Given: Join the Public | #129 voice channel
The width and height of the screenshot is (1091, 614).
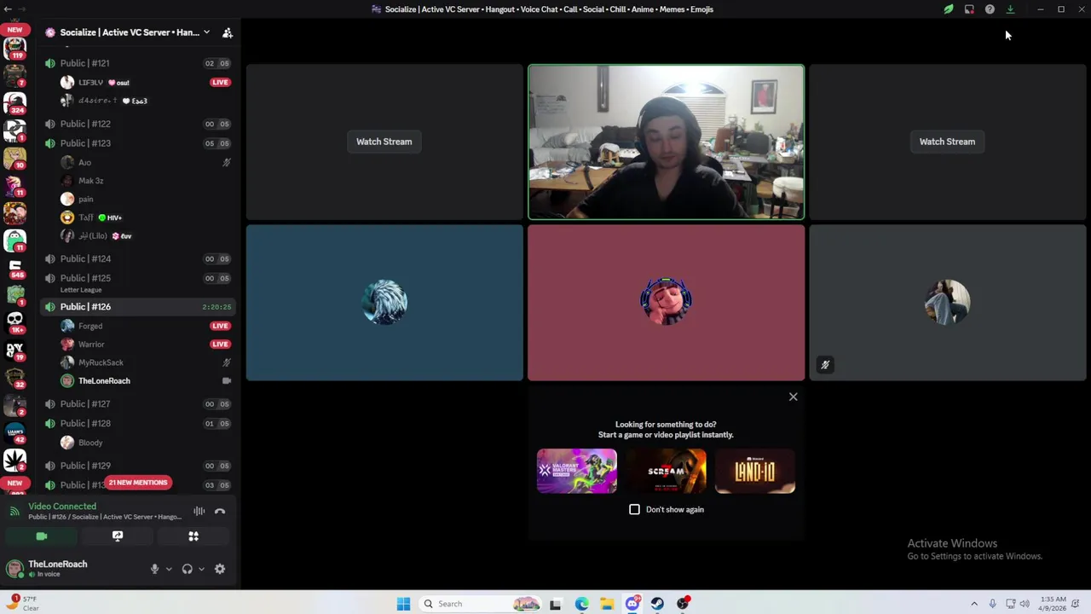Looking at the screenshot, I should point(137,466).
